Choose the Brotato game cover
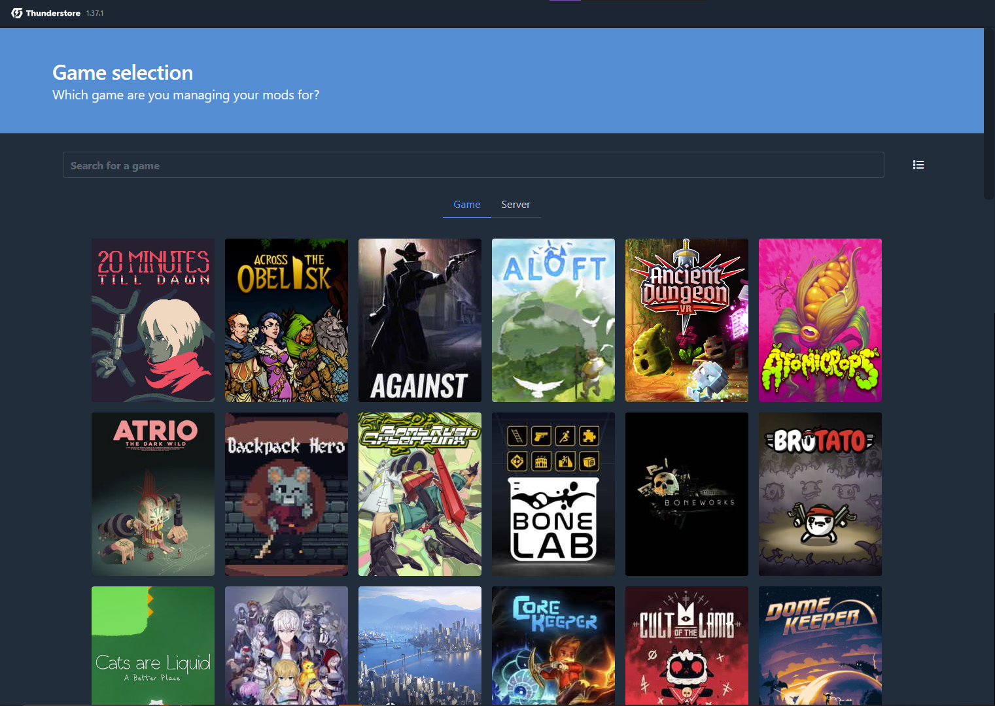Screen dimensions: 995x706 (x=820, y=494)
